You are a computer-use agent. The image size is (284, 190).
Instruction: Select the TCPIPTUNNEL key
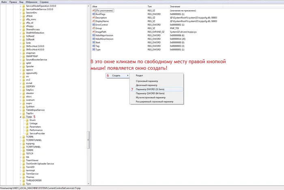click(x=33, y=147)
